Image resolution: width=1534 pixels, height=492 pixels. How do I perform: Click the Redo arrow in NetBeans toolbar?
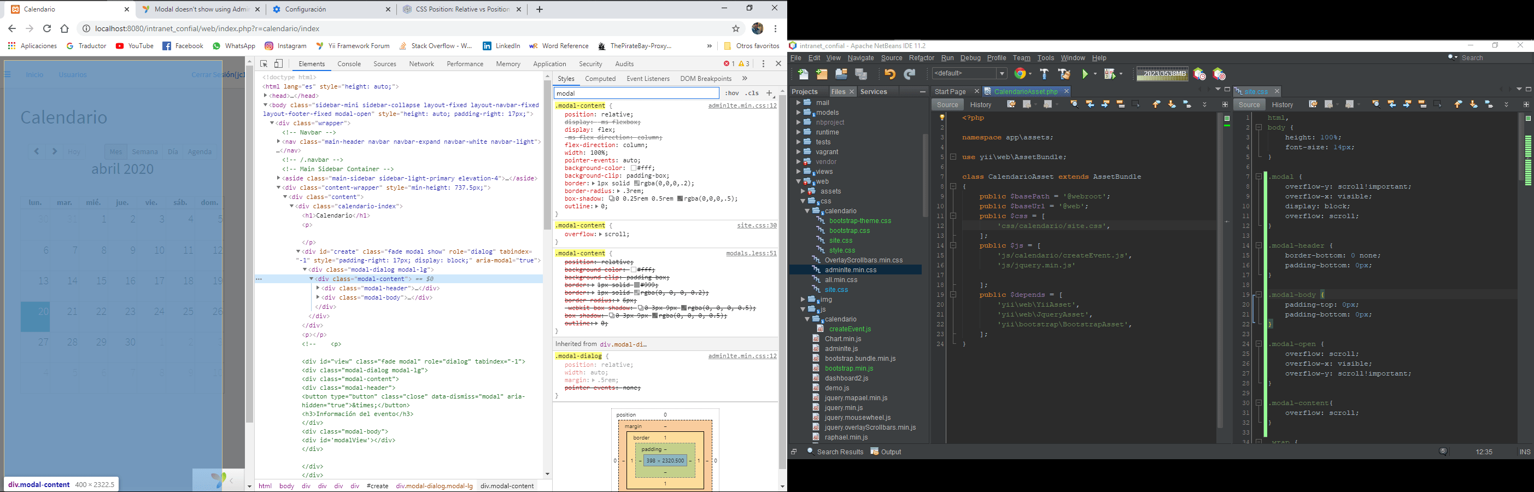pyautogui.click(x=909, y=74)
